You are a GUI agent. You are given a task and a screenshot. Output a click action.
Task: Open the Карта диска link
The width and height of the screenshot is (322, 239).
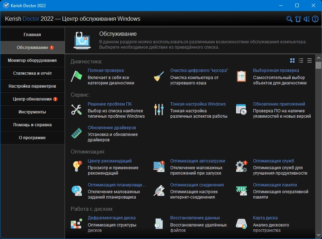pyautogui.click(x=265, y=218)
